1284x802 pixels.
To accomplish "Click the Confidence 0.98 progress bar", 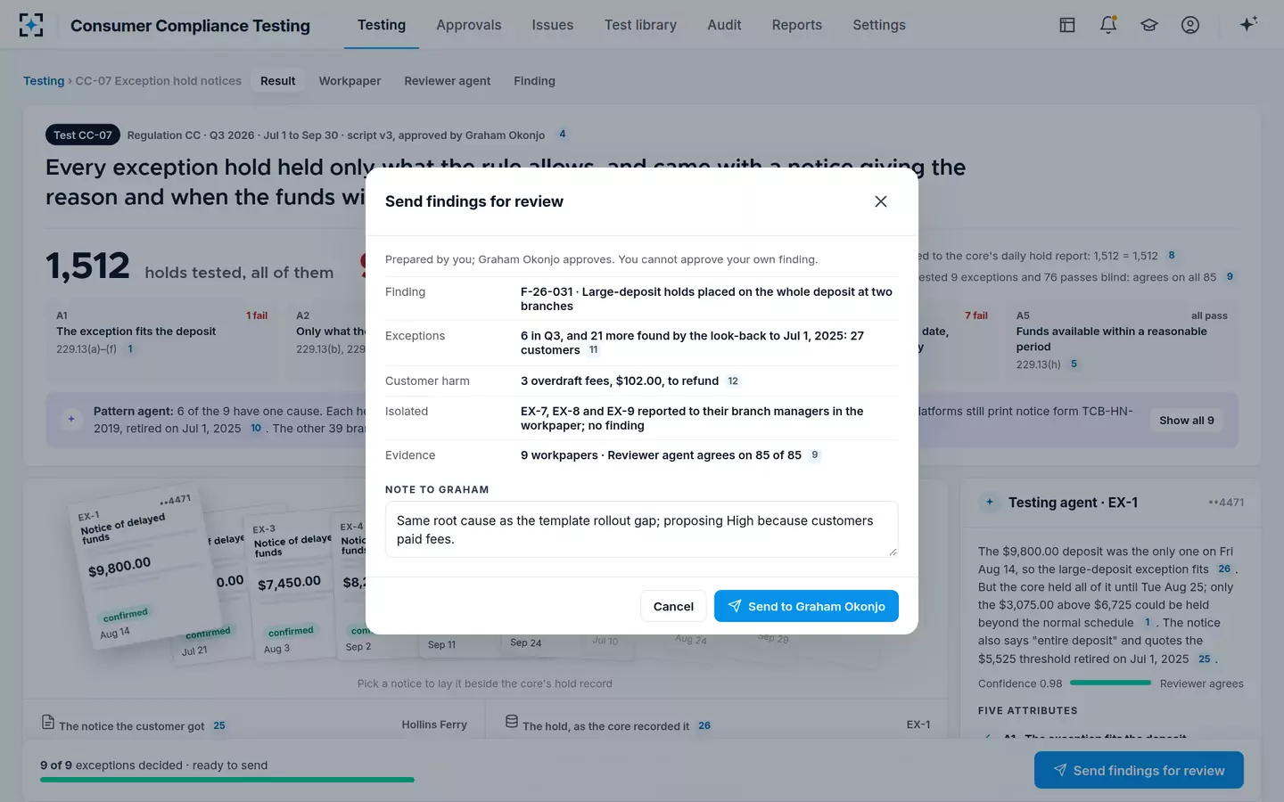I will pos(1111,683).
